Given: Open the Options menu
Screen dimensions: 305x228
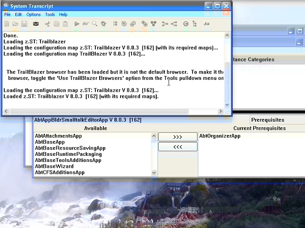Looking at the screenshot, I should click(x=33, y=15).
